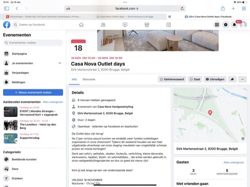
Task: Open the Watch video icon
Action: (x=125, y=25)
